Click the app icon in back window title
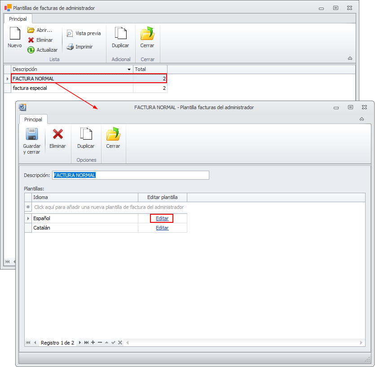The height and width of the screenshot is (367, 375). (8, 8)
